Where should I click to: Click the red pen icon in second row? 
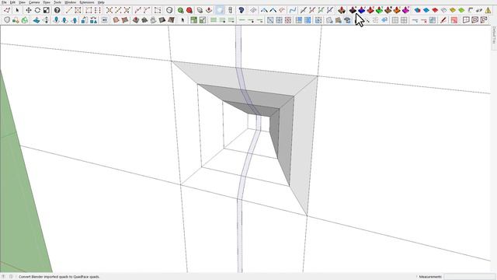(443, 20)
